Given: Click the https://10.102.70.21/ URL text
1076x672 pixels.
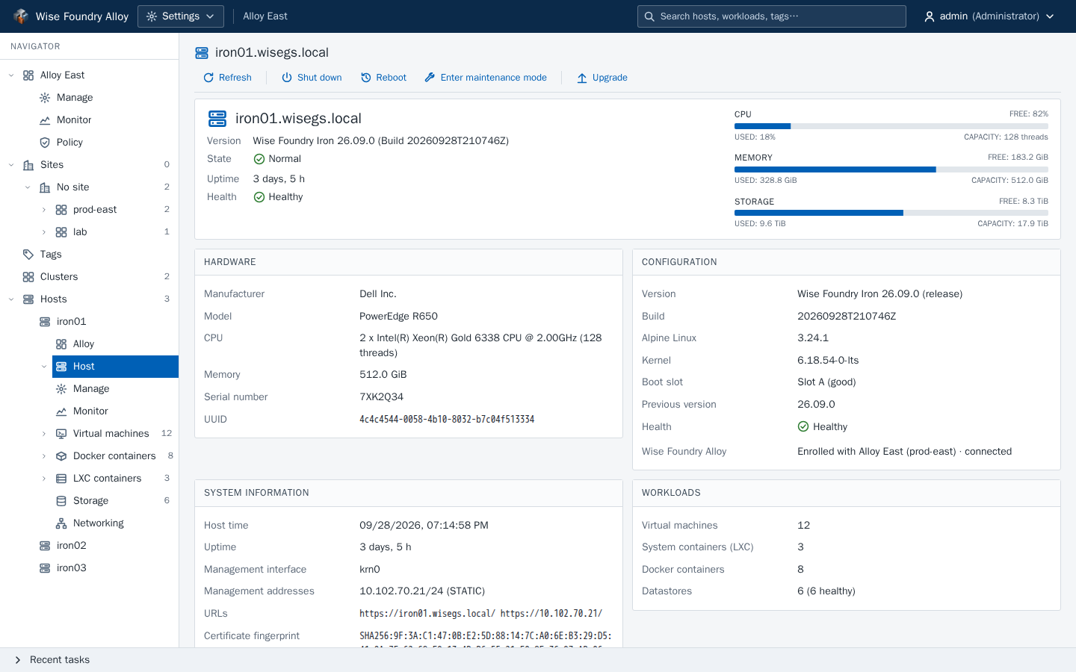Looking at the screenshot, I should (551, 614).
